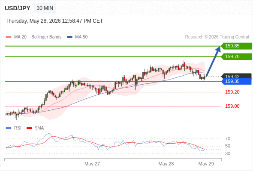253x171 pixels.
Task: Click the 9MA legend label
Action: click(39, 128)
